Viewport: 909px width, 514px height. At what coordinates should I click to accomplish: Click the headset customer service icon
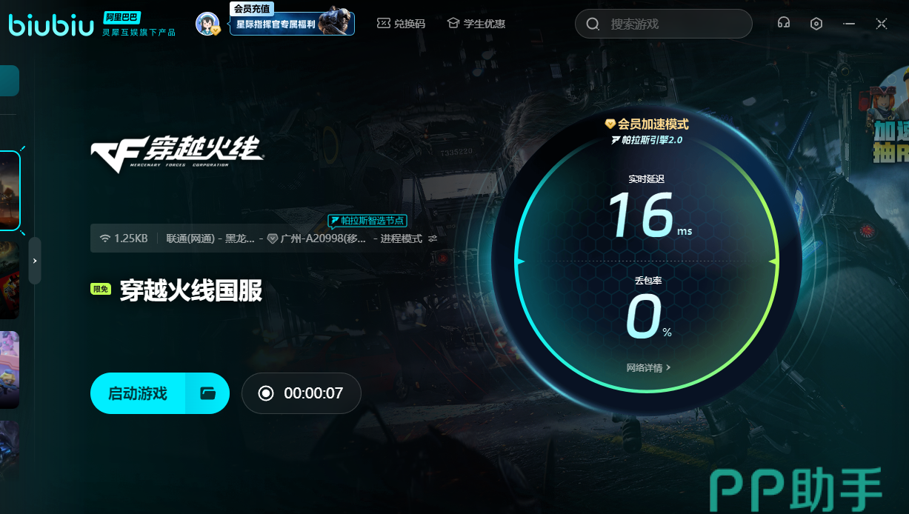click(783, 24)
